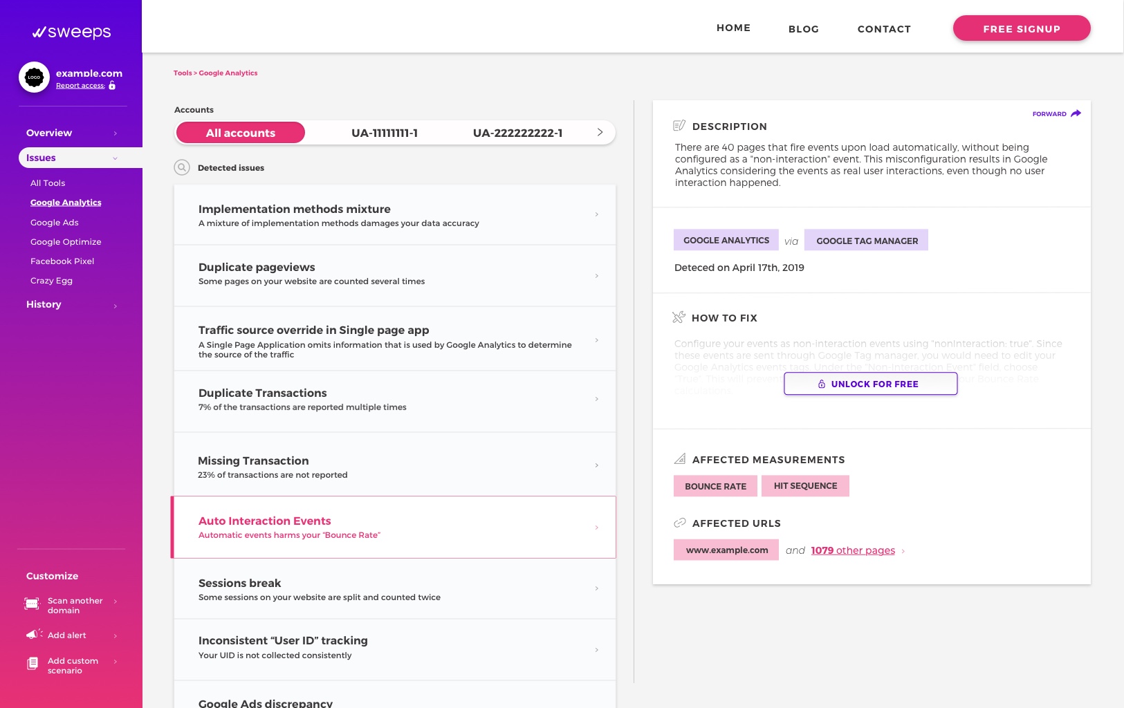
Task: Click the Add alert megaphone icon
Action: pyautogui.click(x=34, y=634)
